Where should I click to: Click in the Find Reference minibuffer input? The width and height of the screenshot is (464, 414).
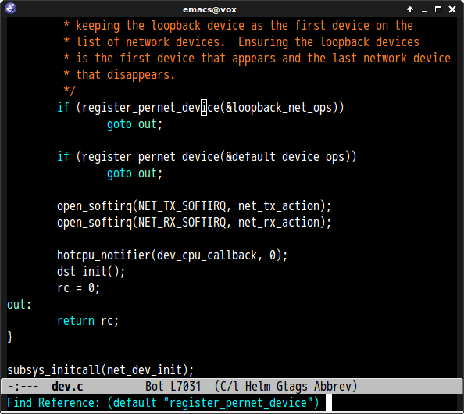pyautogui.click(x=328, y=403)
